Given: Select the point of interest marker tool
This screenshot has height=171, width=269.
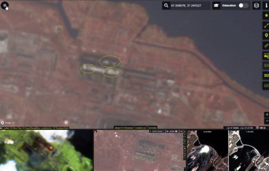Looking at the screenshot, I should click(266, 35).
